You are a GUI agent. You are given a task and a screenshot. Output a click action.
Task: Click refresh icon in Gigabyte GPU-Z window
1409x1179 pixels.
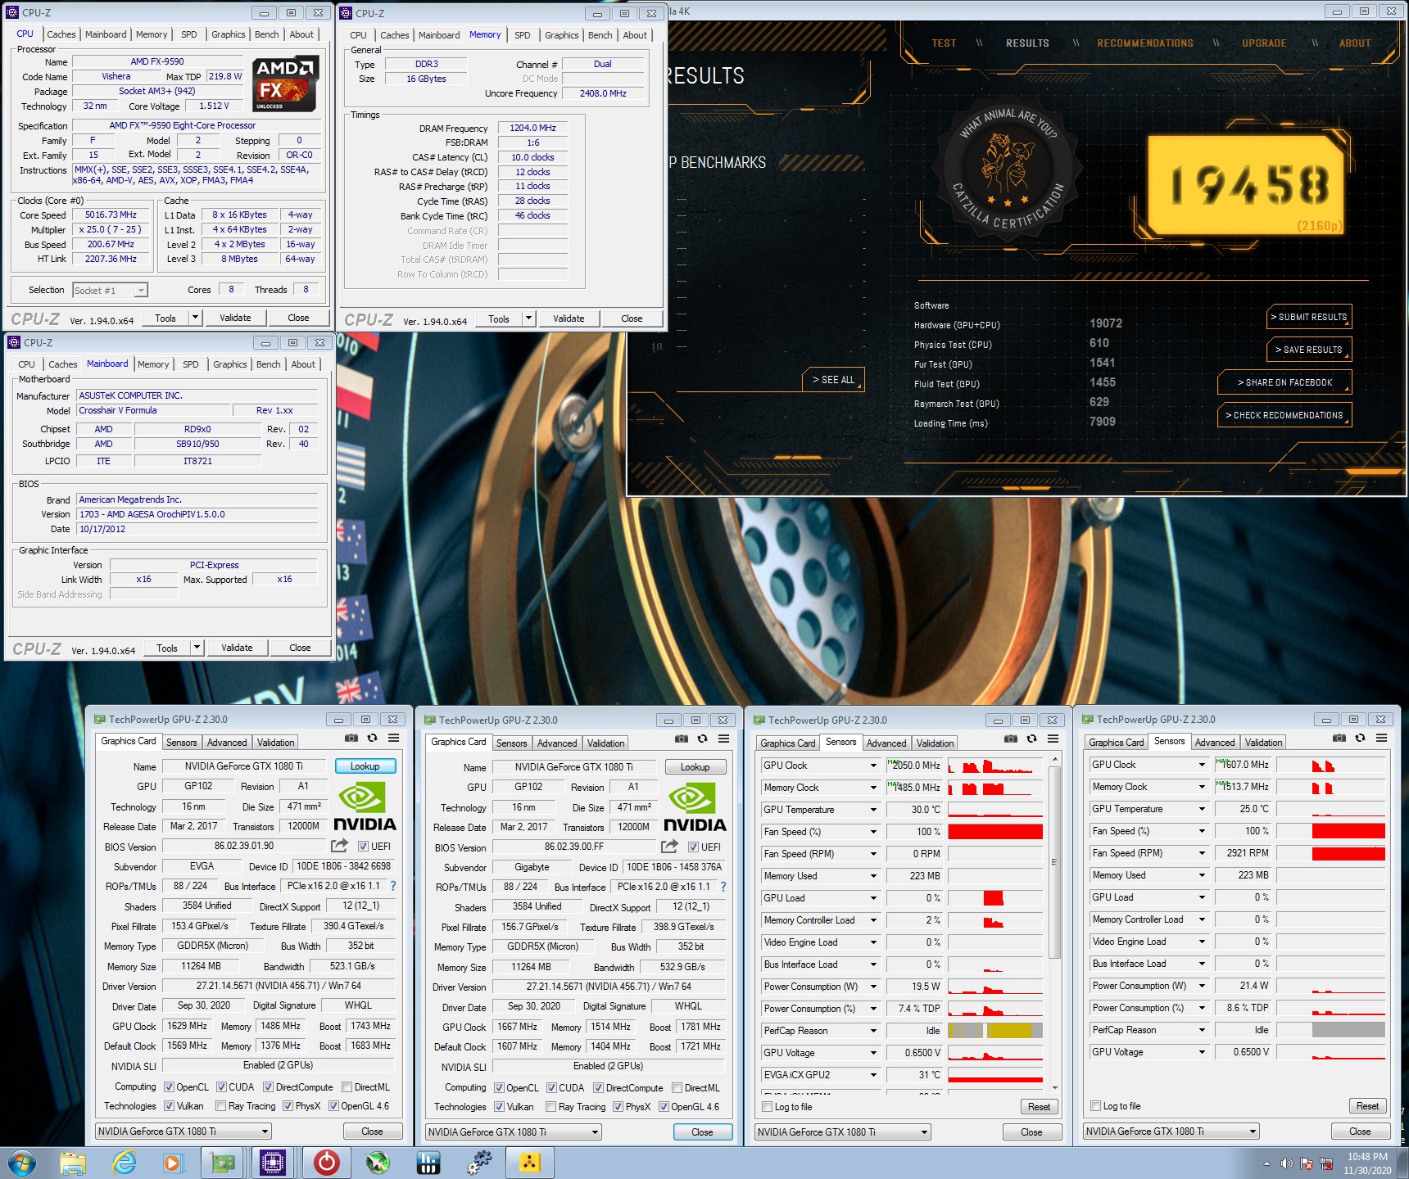[x=702, y=739]
